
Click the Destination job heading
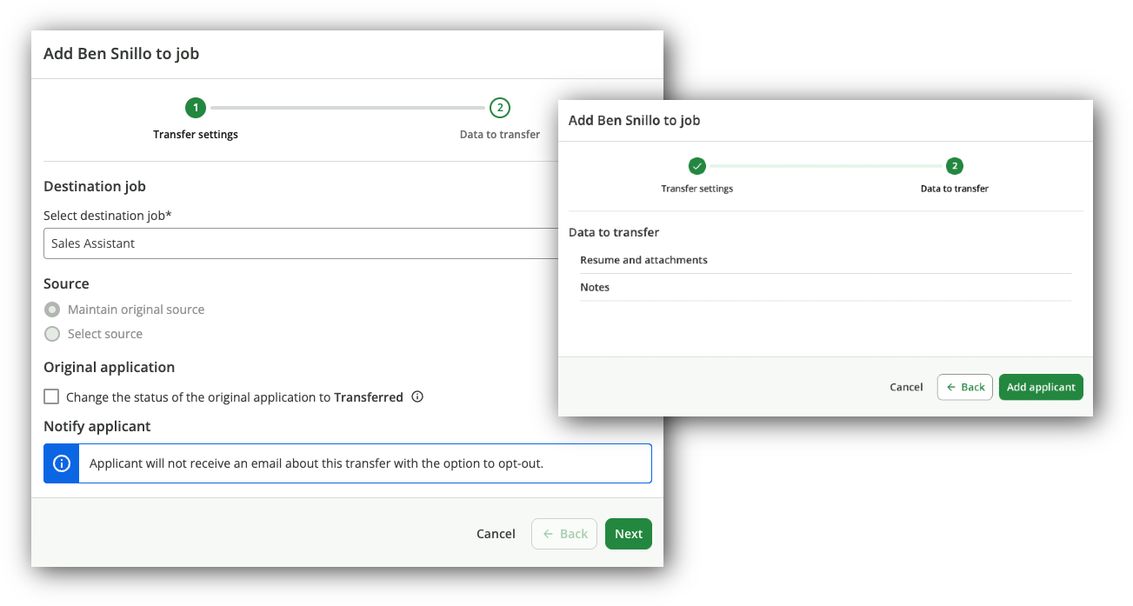(x=95, y=186)
